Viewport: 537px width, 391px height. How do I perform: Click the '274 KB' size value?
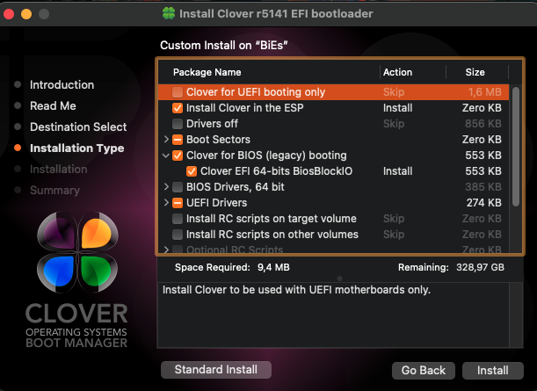(x=484, y=203)
